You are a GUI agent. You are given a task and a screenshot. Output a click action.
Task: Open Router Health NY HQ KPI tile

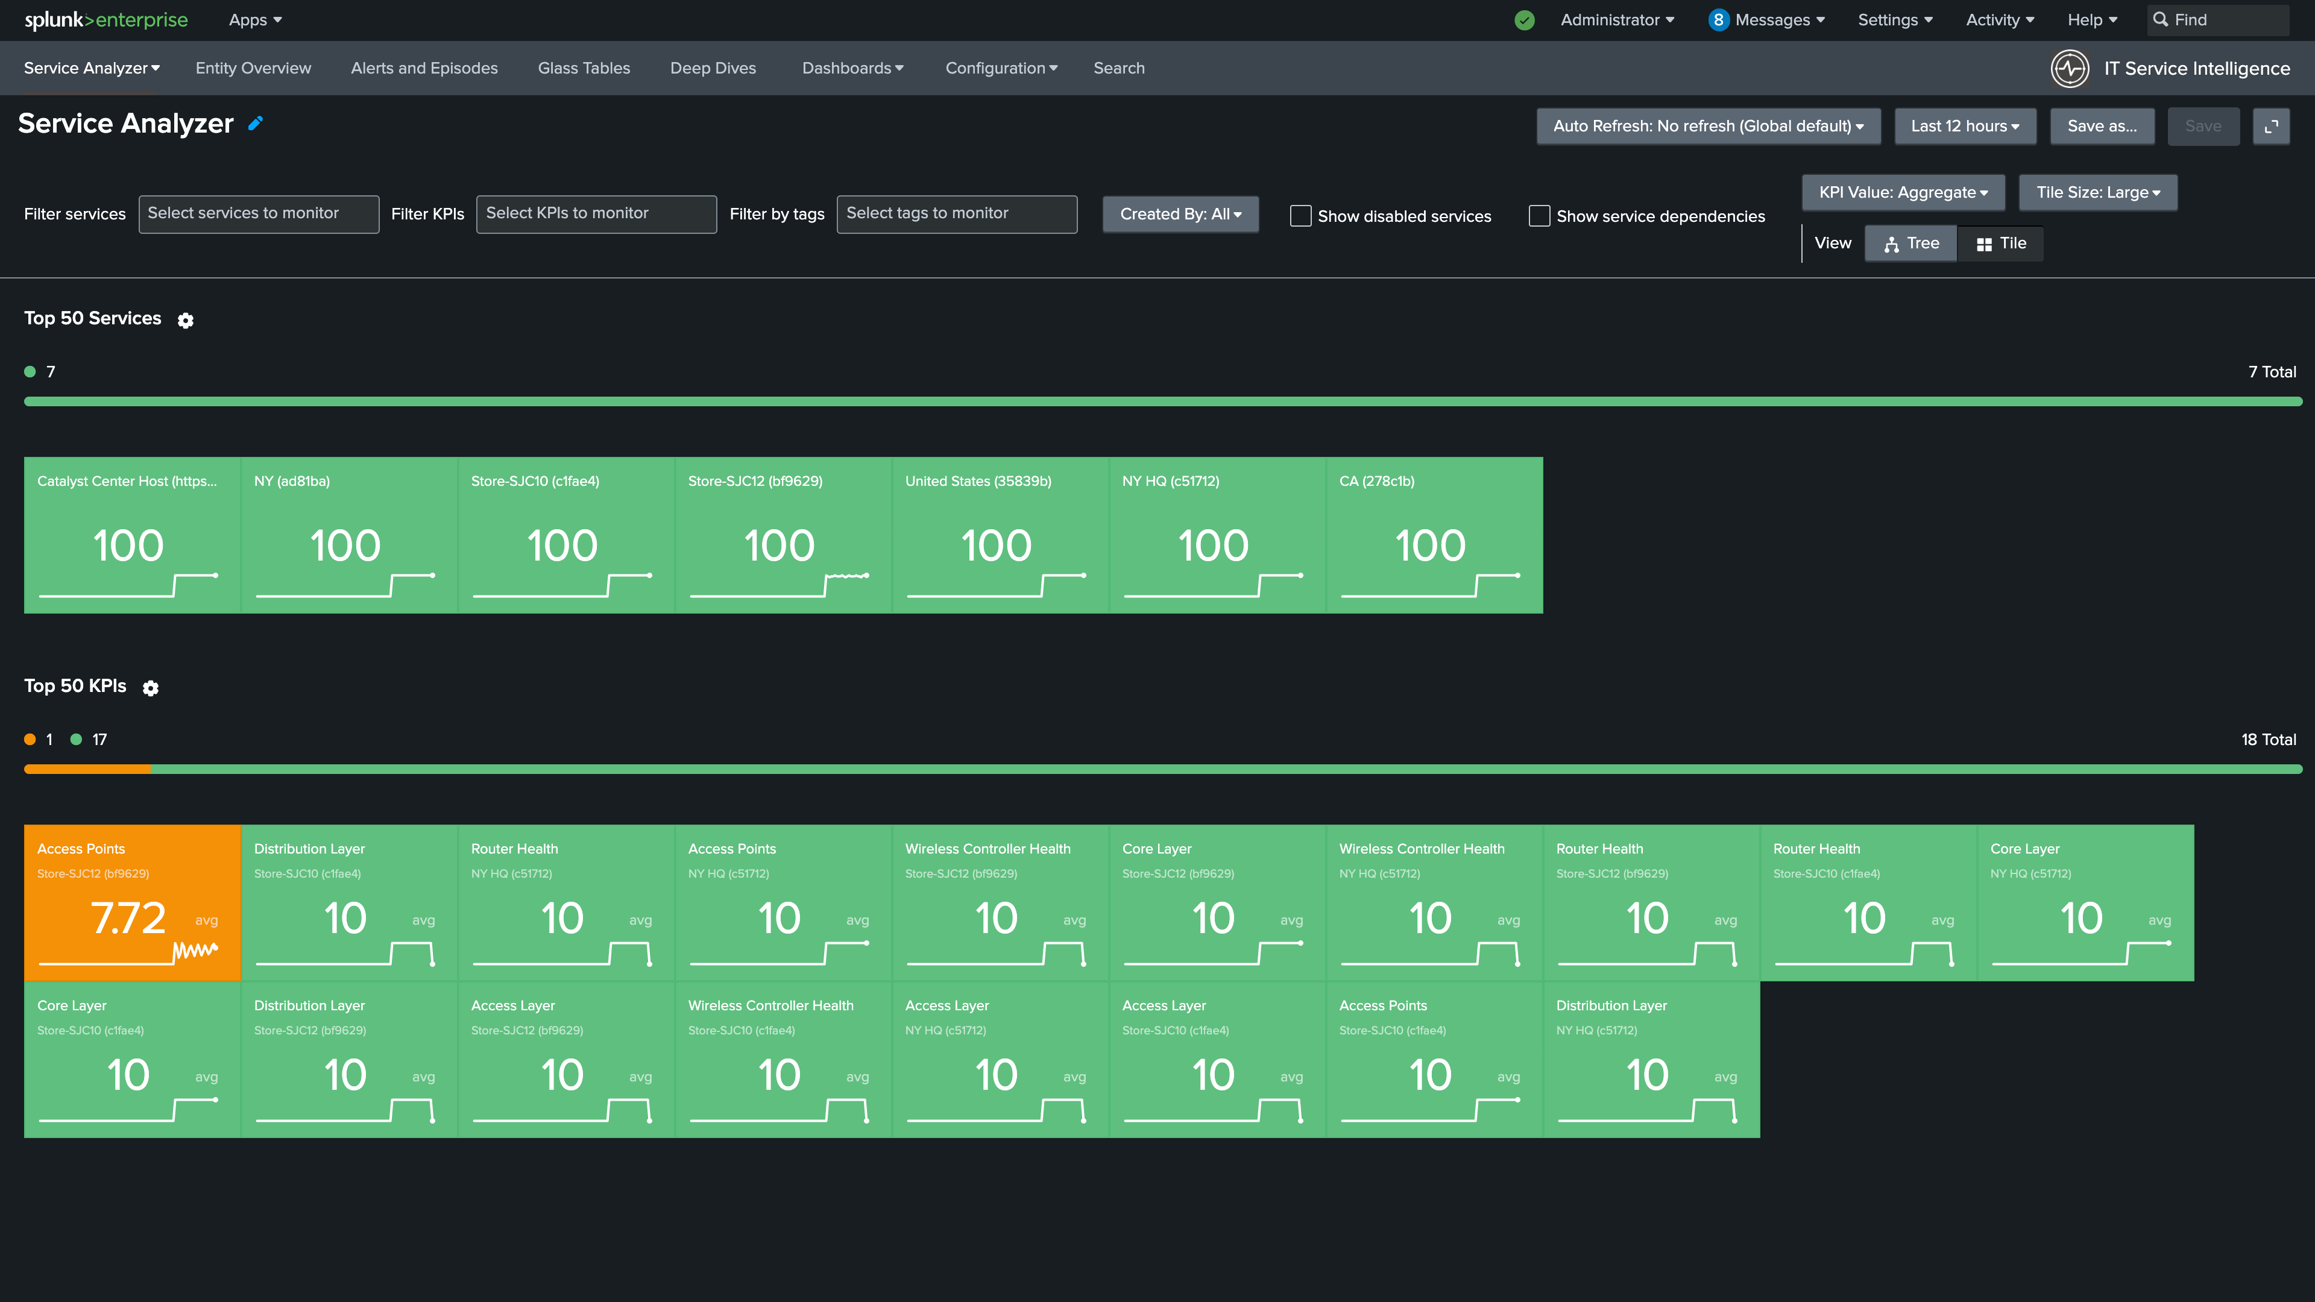566,902
